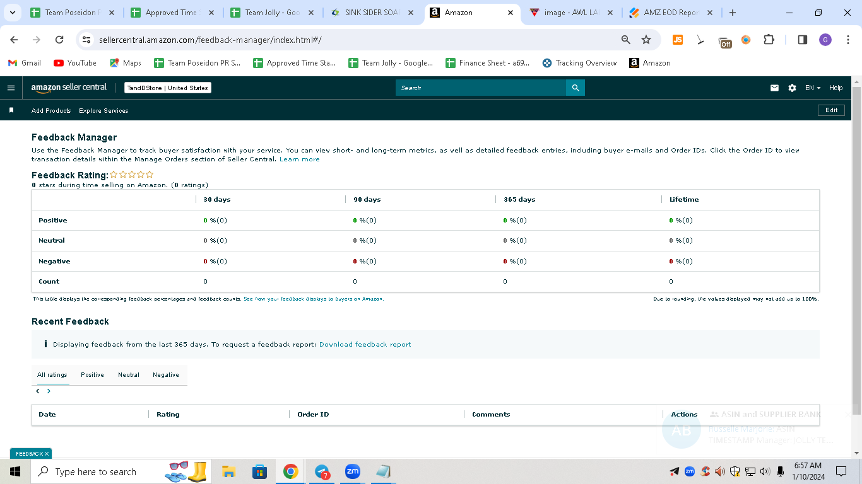Open the JS extension icon
The height and width of the screenshot is (484, 862).
pyautogui.click(x=678, y=40)
